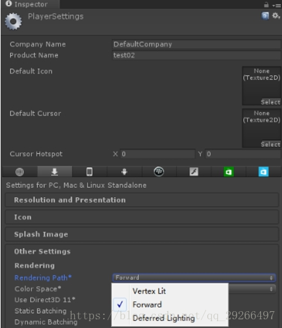
Task: Edit Cursor Hotspot Y value
Action: (x=243, y=154)
